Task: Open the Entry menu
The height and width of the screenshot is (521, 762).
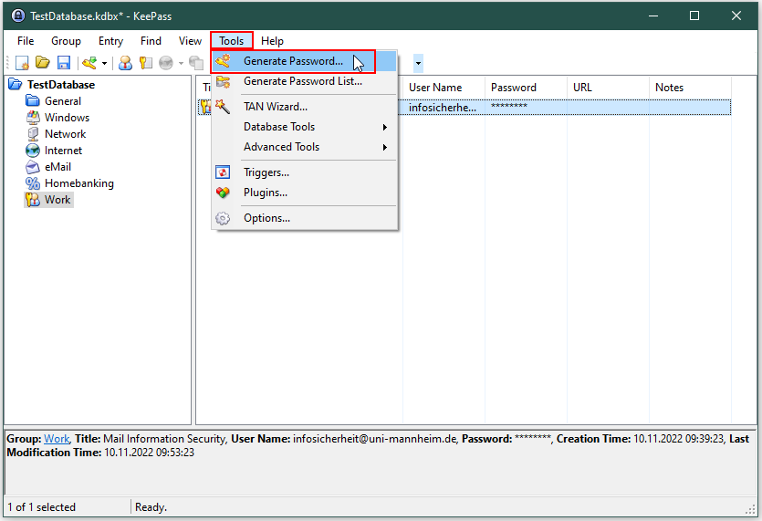Action: [110, 41]
